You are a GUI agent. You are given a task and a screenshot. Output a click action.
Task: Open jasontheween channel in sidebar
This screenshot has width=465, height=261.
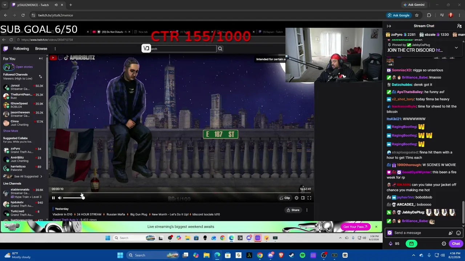pyautogui.click(x=23, y=114)
